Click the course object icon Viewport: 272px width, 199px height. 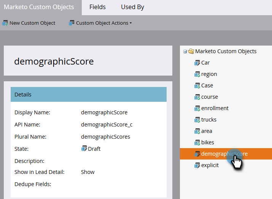point(197,97)
